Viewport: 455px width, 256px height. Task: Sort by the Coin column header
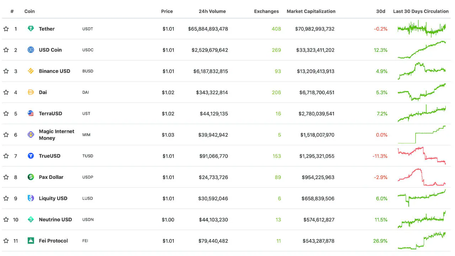pos(30,11)
